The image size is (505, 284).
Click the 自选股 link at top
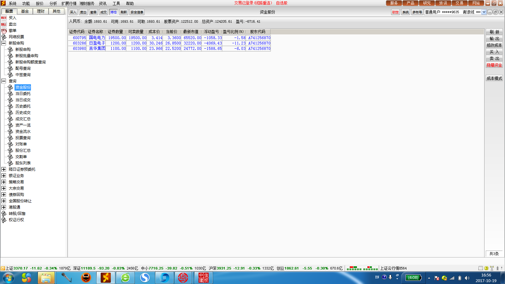click(x=282, y=3)
